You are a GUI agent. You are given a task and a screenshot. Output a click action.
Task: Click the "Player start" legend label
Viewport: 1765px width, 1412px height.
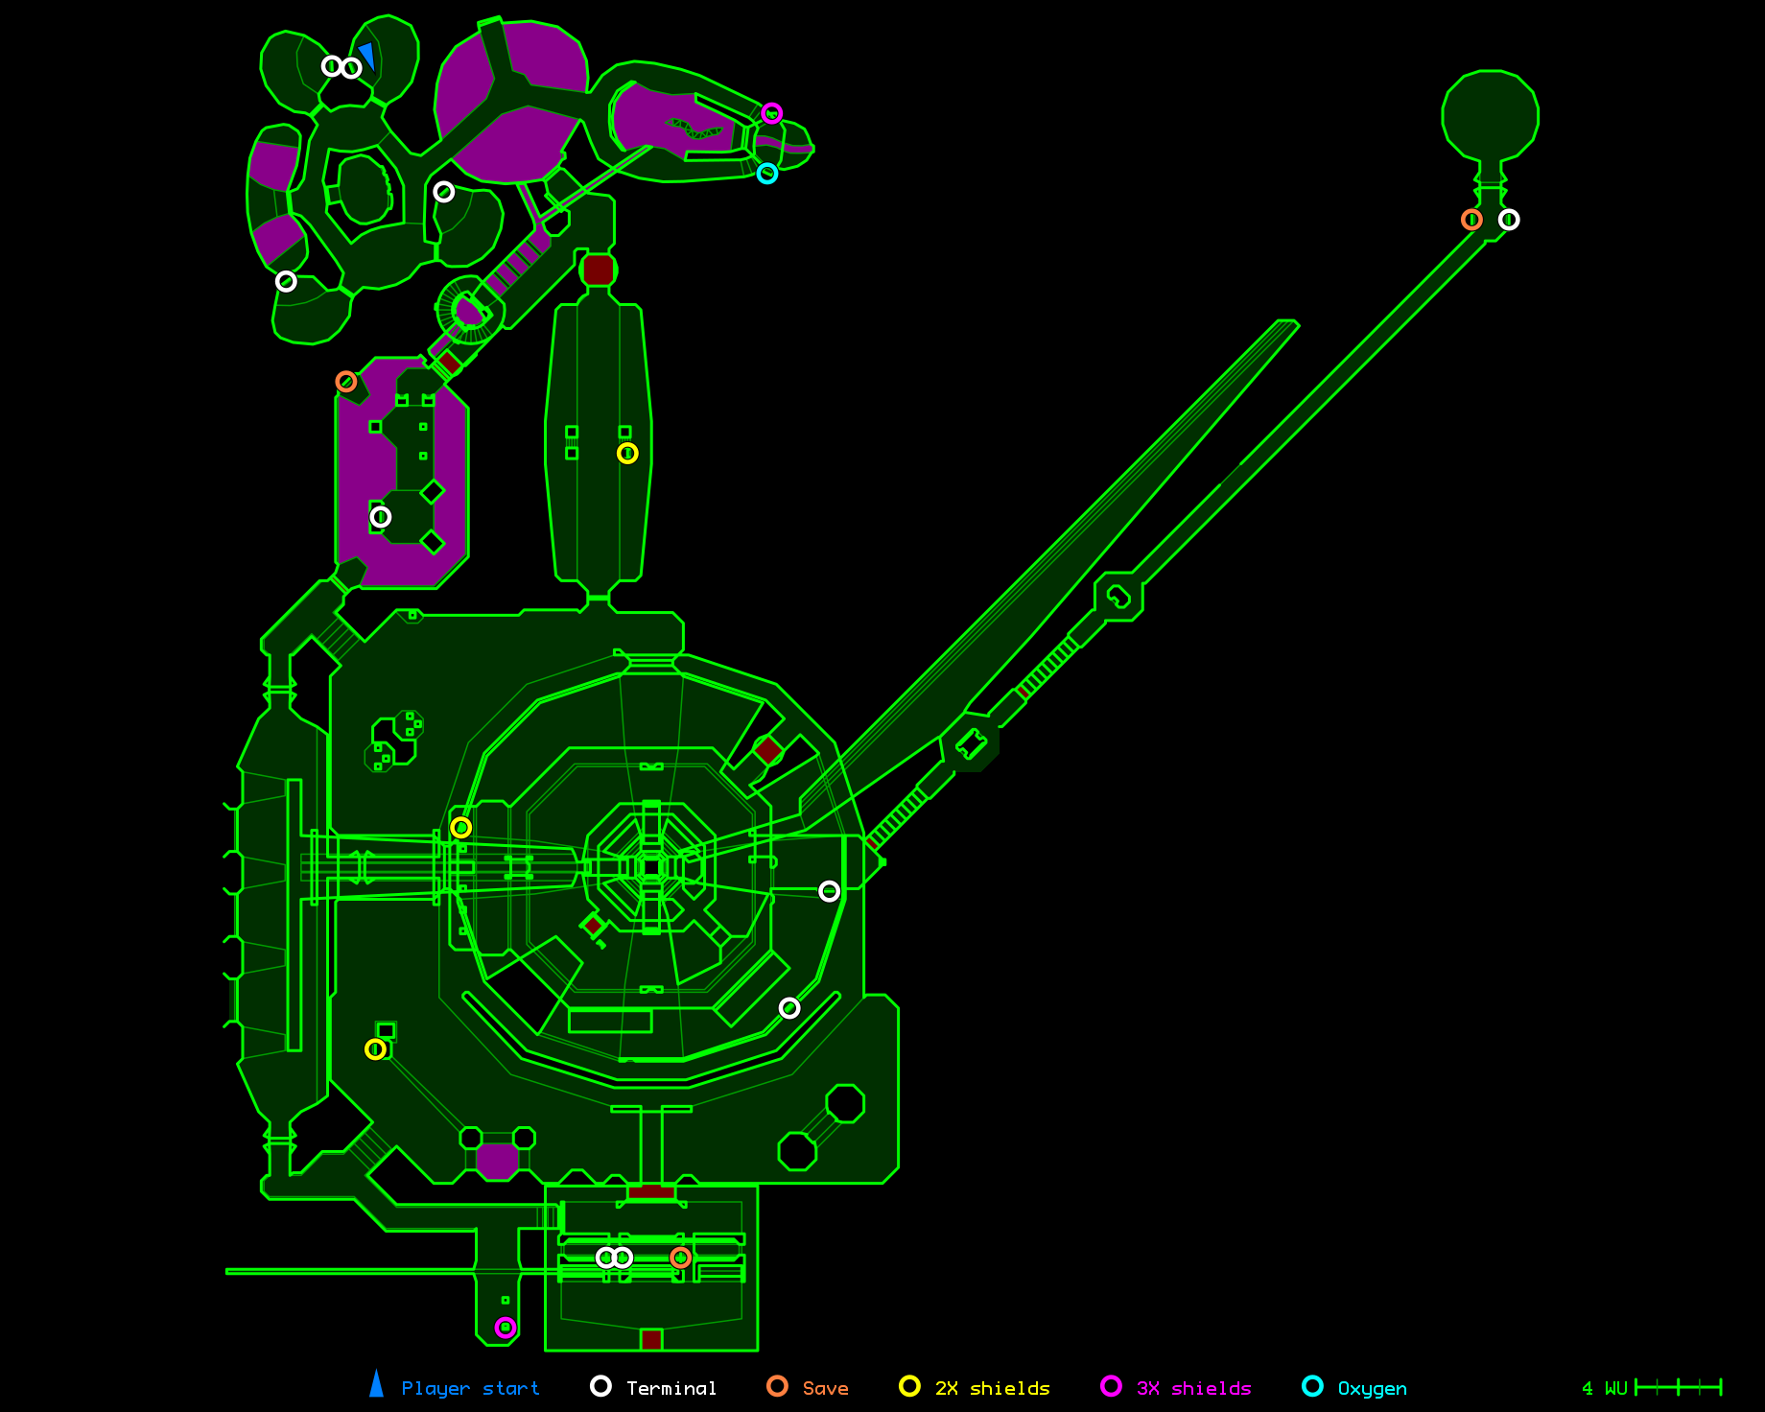pyautogui.click(x=470, y=1388)
